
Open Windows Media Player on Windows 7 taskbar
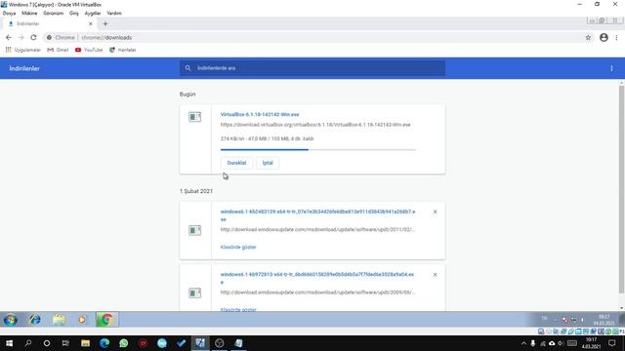pos(82,320)
